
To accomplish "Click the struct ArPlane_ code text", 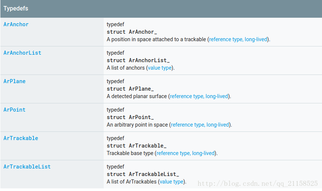I will coord(130,89).
